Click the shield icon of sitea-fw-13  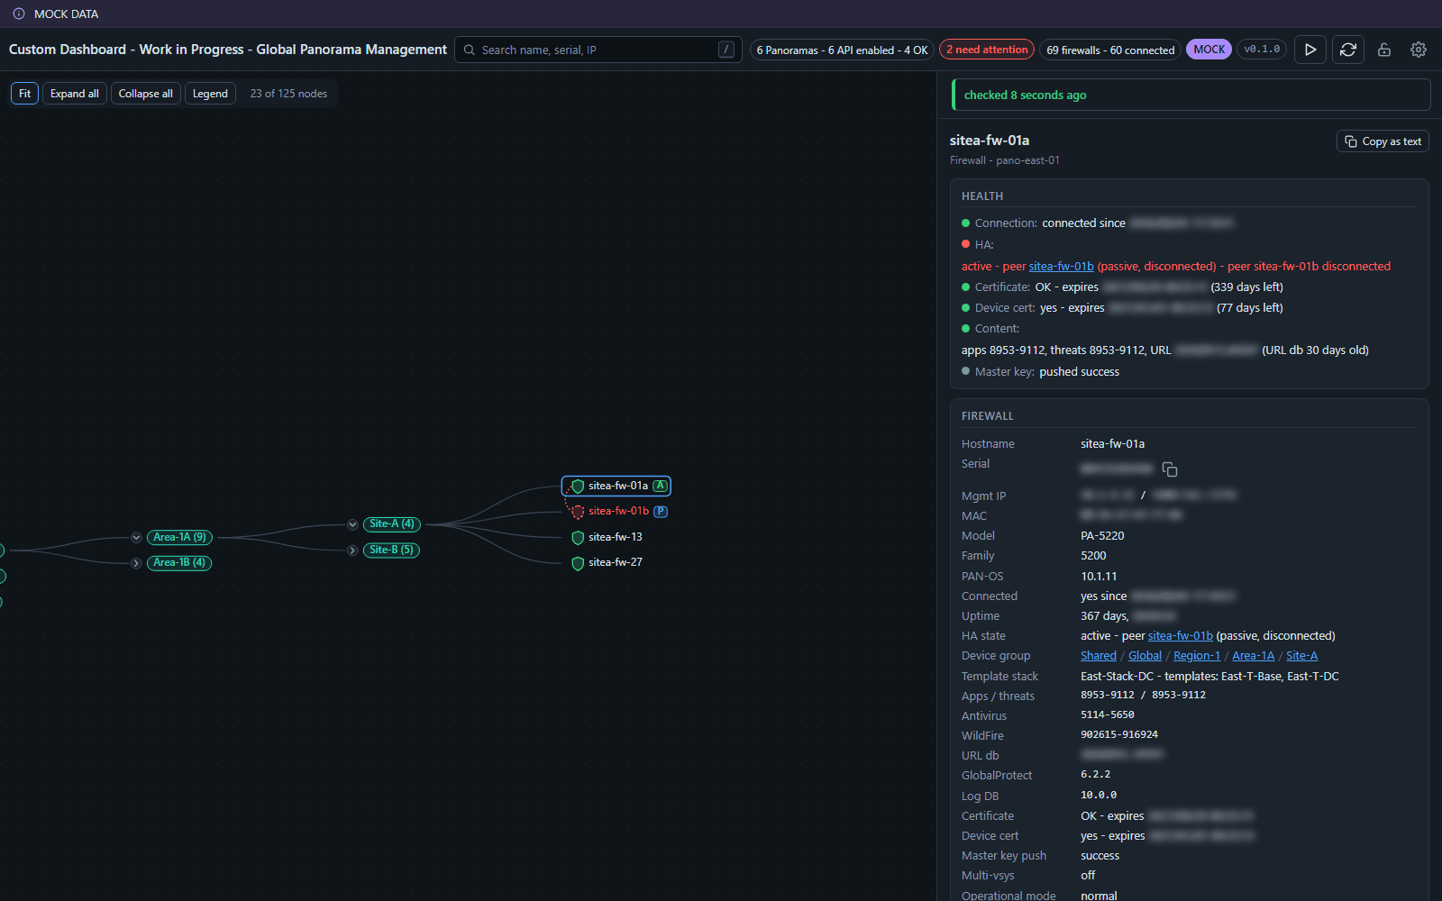pos(578,538)
